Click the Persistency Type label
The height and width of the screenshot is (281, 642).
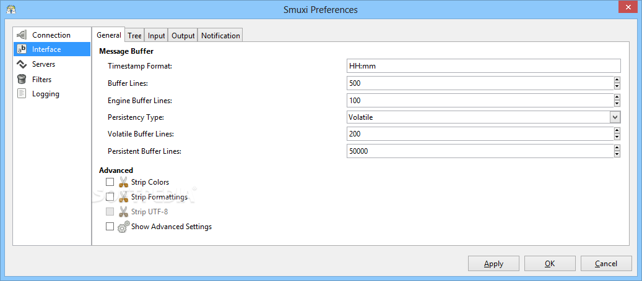(136, 117)
